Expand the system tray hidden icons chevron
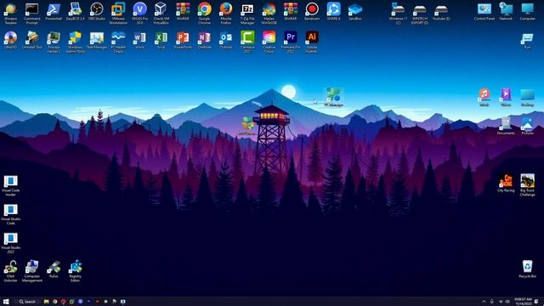The width and height of the screenshot is (544, 306). (x=484, y=302)
